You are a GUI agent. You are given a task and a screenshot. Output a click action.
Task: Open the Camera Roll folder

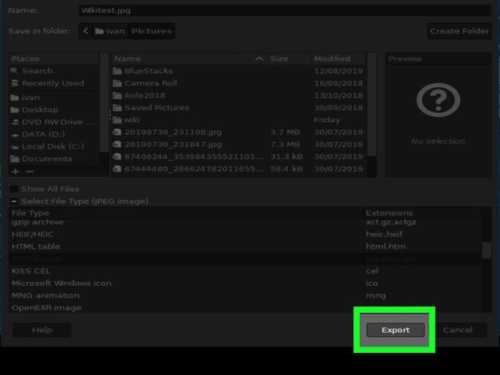(x=150, y=83)
